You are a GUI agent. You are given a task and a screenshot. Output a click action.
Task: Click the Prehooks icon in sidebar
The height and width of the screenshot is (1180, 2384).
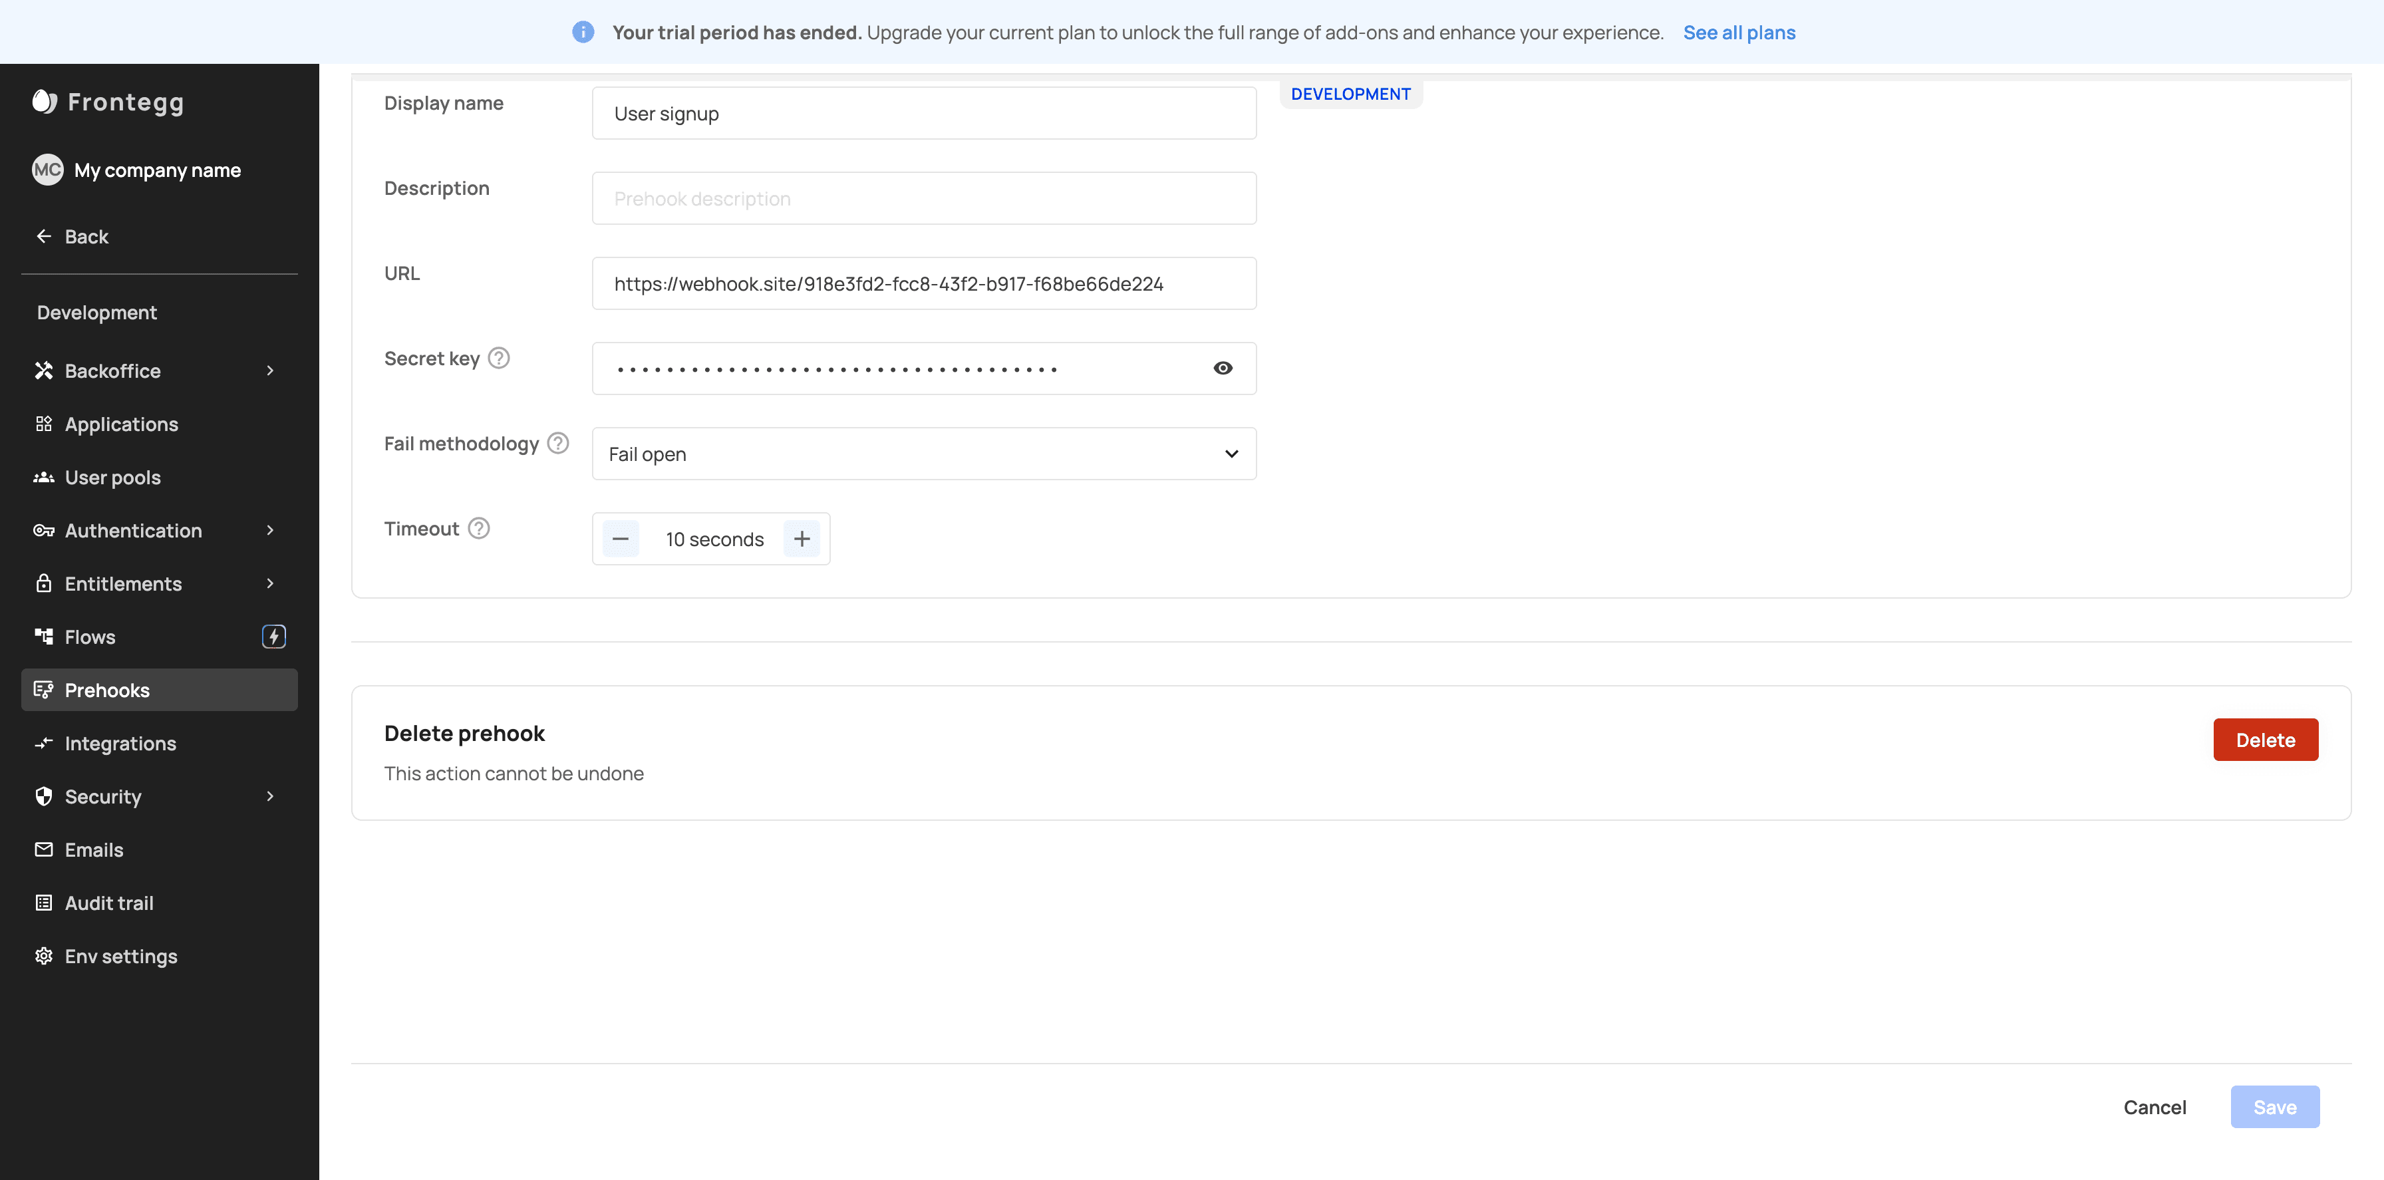pos(43,690)
